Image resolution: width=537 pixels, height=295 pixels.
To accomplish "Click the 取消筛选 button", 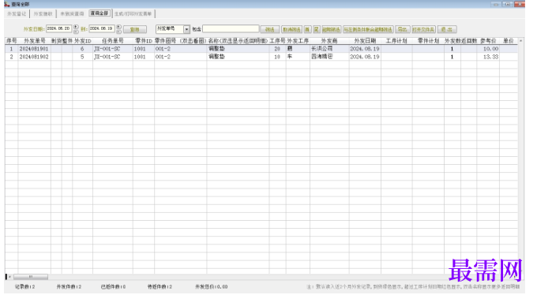I will click(x=291, y=29).
